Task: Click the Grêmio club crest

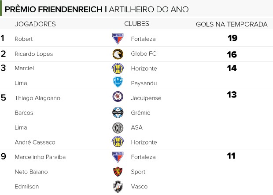Action: click(x=118, y=112)
